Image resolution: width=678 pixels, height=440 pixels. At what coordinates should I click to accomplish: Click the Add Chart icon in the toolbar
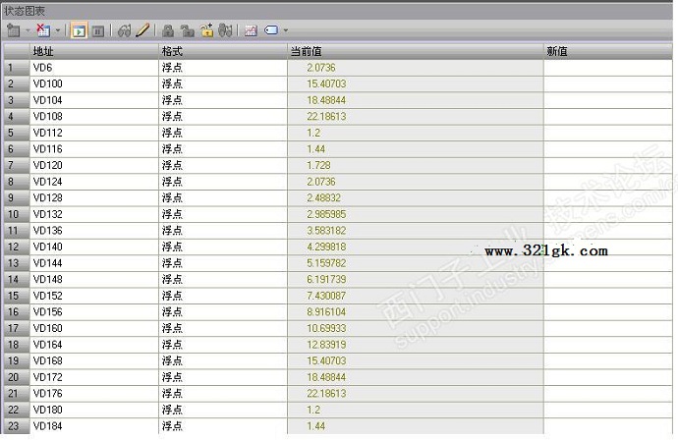click(12, 30)
